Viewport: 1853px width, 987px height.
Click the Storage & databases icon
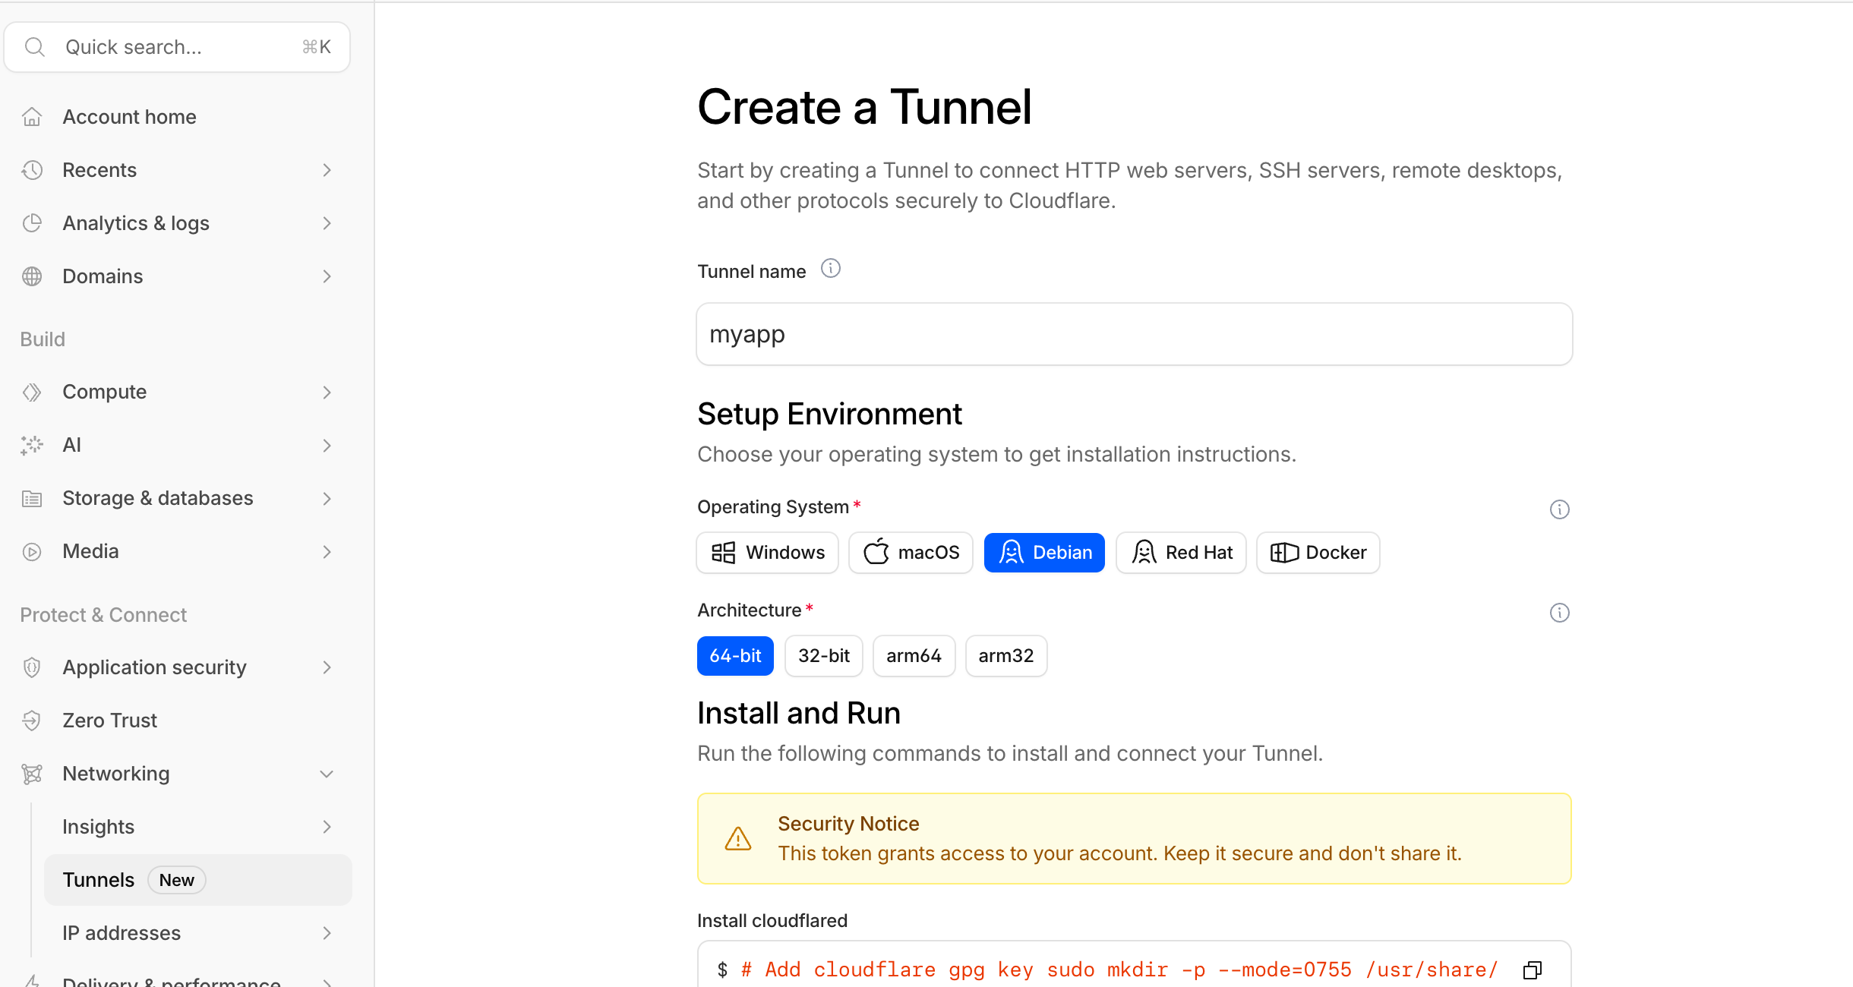32,498
